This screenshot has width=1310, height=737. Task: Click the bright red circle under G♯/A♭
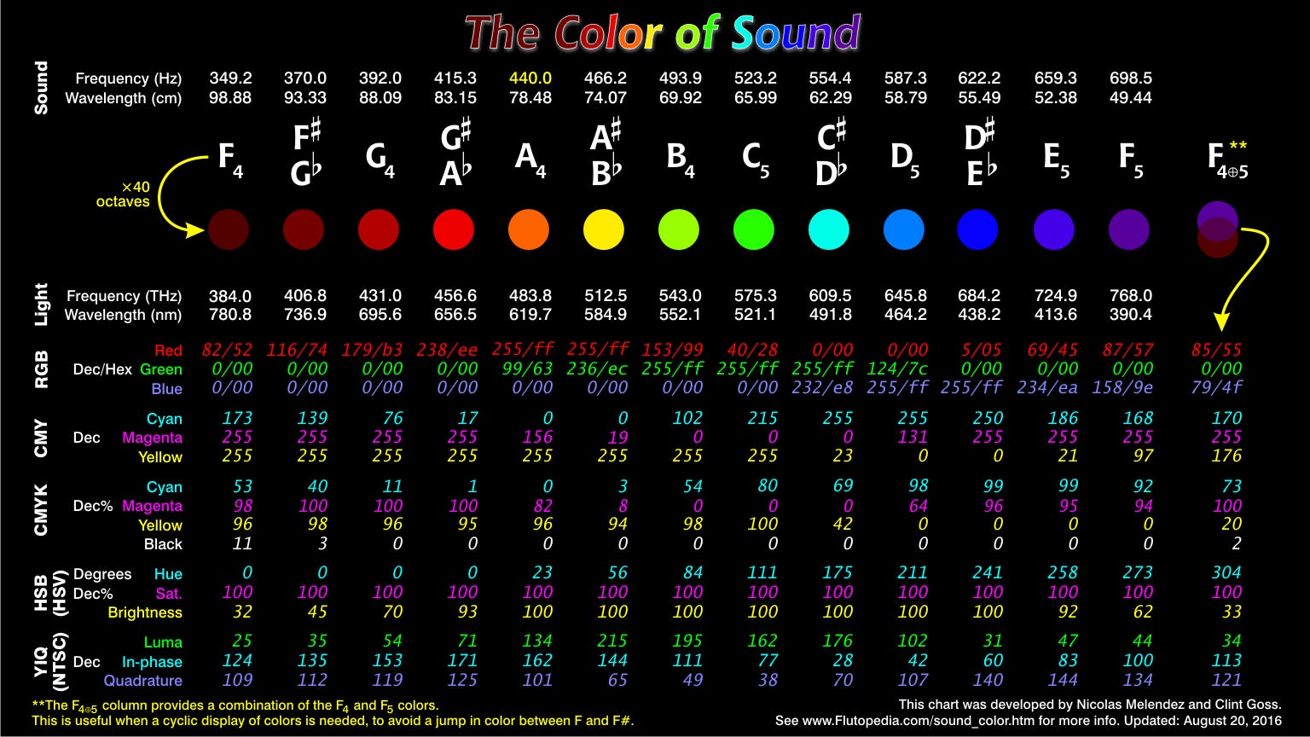(x=454, y=229)
